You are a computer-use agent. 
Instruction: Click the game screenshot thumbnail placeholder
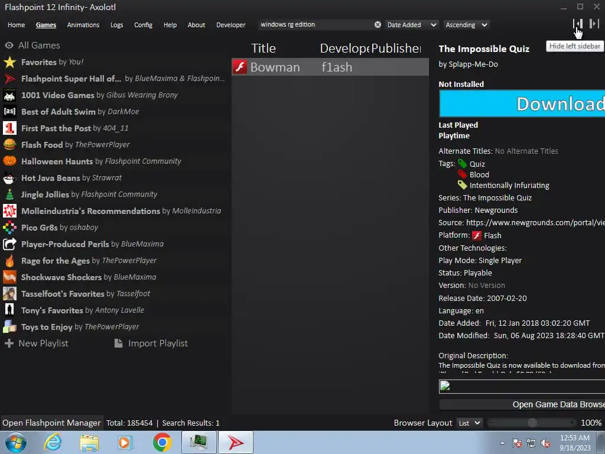click(522, 387)
